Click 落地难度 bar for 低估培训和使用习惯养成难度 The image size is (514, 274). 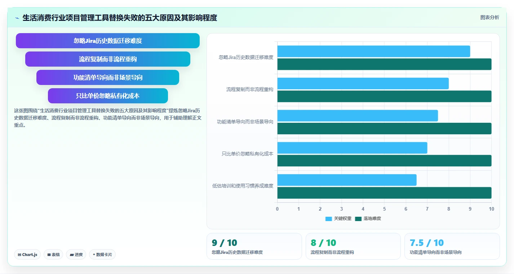coord(384,193)
